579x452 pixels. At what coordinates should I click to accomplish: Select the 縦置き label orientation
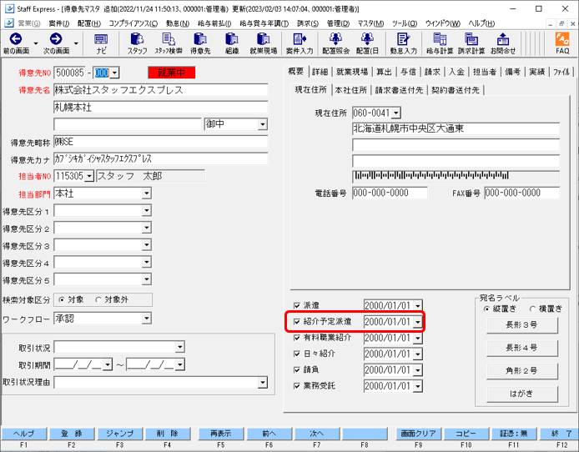click(x=486, y=309)
